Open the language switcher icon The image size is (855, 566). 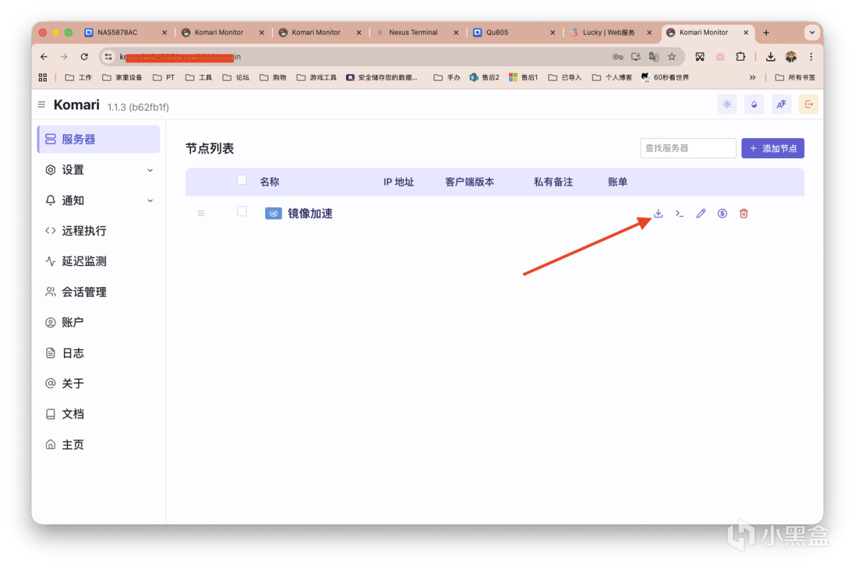pyautogui.click(x=782, y=104)
